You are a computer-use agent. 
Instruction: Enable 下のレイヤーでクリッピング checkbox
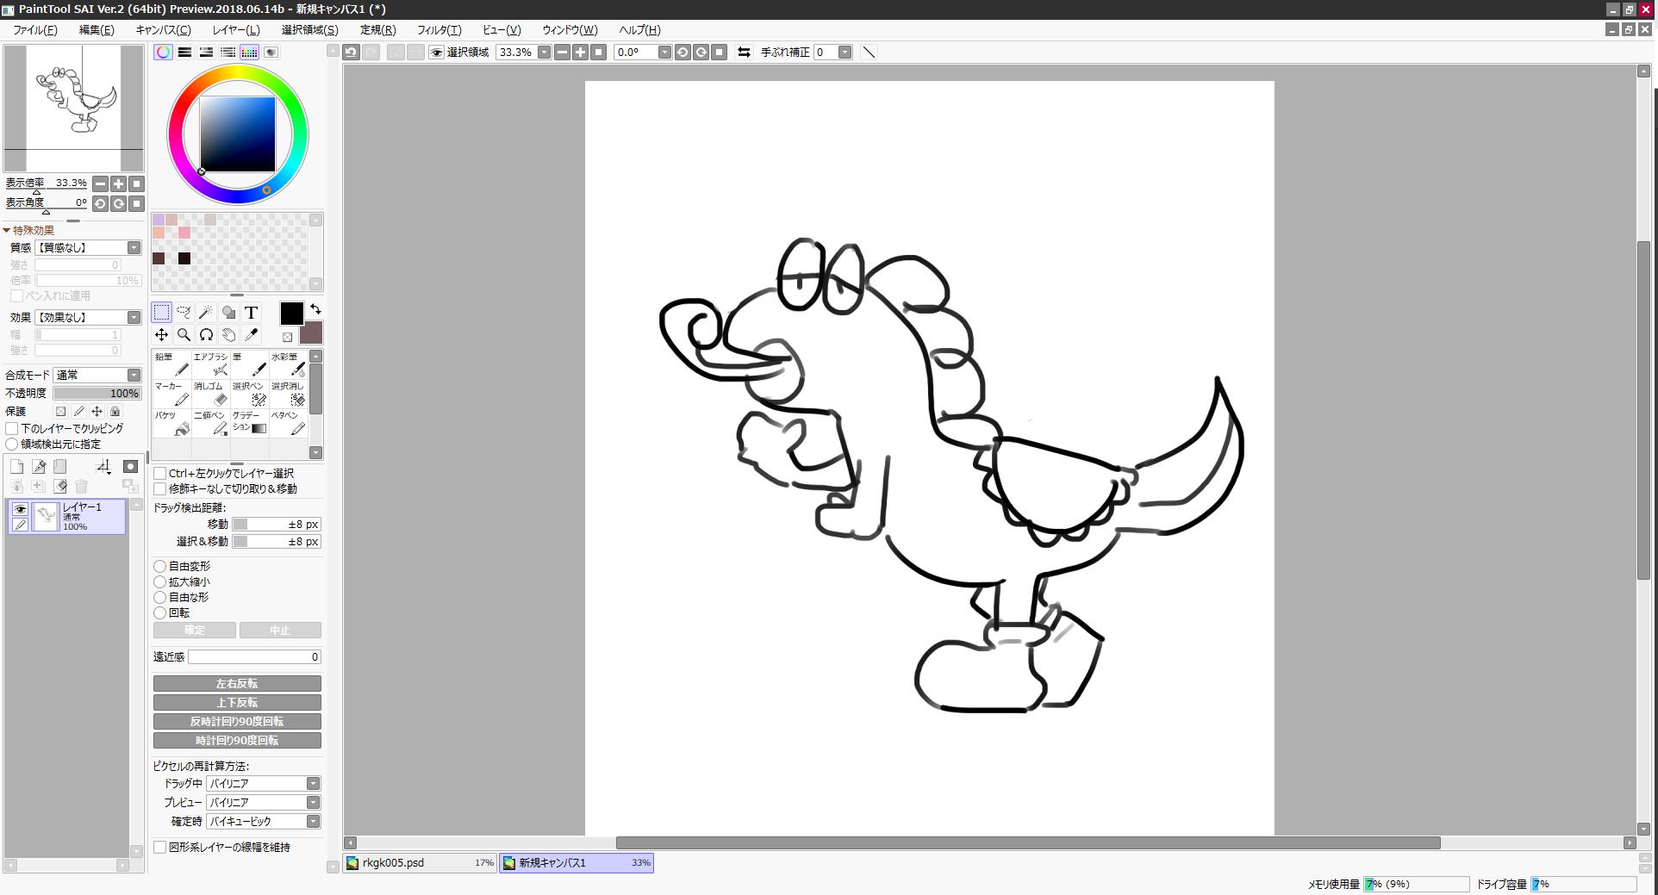click(x=12, y=428)
